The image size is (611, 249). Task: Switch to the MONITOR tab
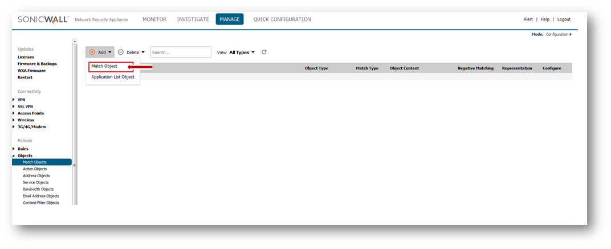[154, 19]
